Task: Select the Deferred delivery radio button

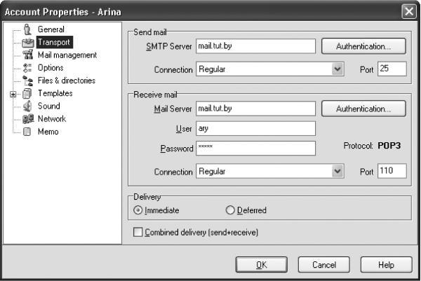Action: pos(229,210)
